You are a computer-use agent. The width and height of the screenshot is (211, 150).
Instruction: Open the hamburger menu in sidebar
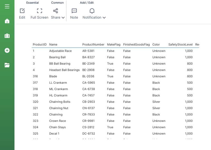(x=7, y=6)
